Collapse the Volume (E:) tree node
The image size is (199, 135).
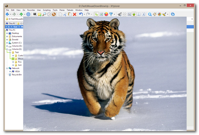(x=7, y=49)
